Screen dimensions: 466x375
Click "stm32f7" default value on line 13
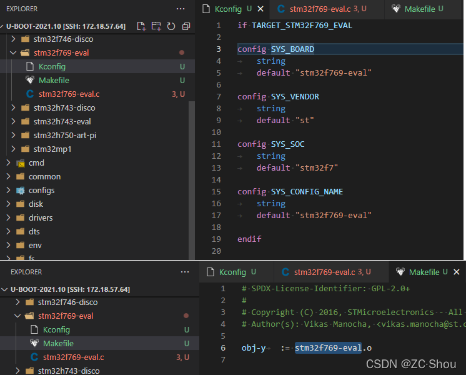click(x=317, y=167)
